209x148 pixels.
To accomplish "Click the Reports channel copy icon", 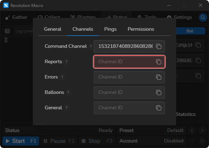I will (159, 62).
